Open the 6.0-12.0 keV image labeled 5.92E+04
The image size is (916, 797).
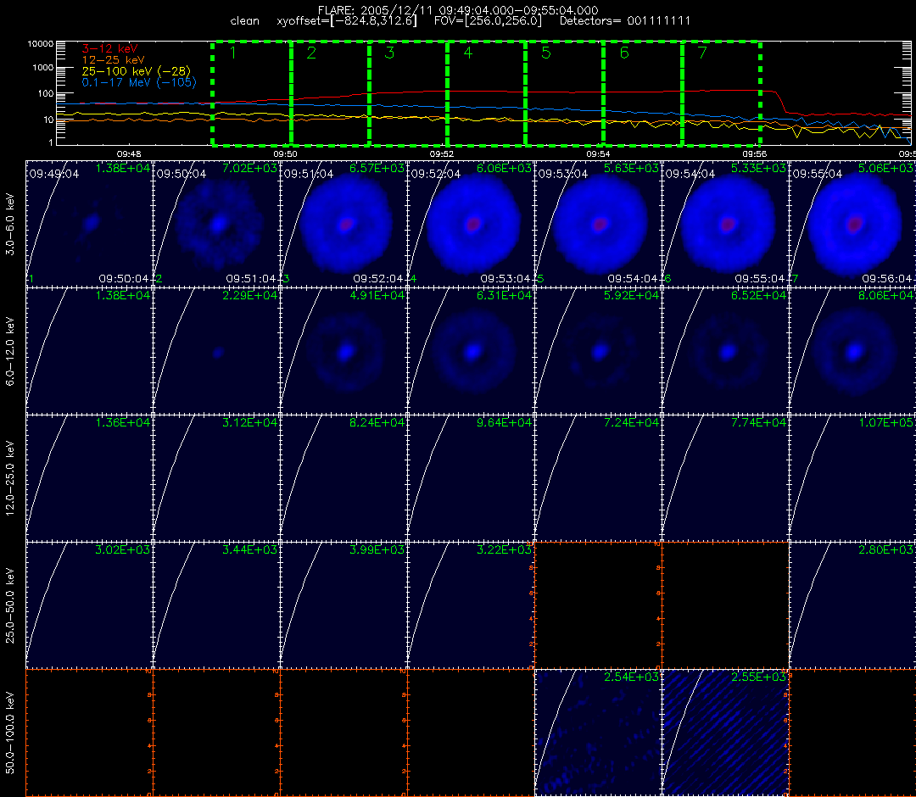pos(598,351)
